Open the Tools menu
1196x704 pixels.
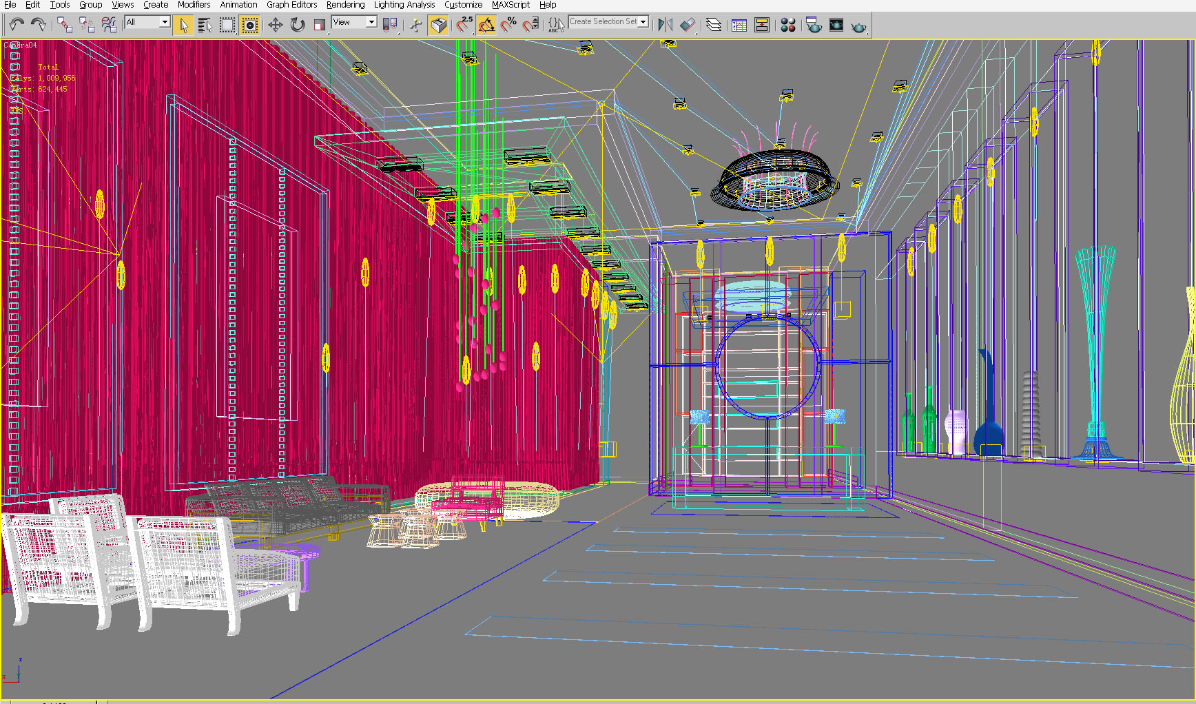[x=60, y=5]
